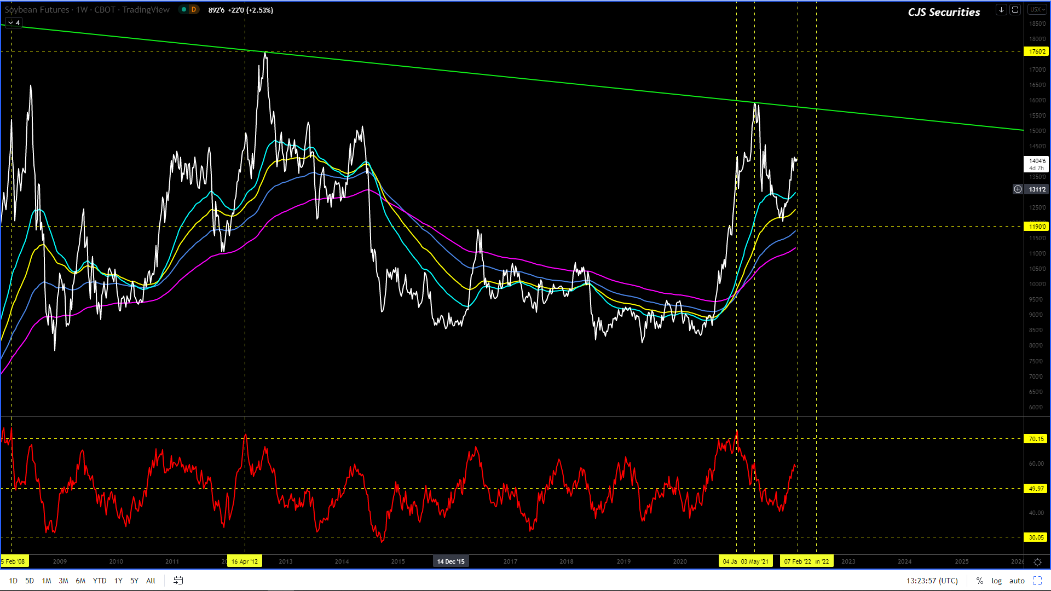
Task: Click the fullscreen mode icon
Action: pyautogui.click(x=1037, y=581)
